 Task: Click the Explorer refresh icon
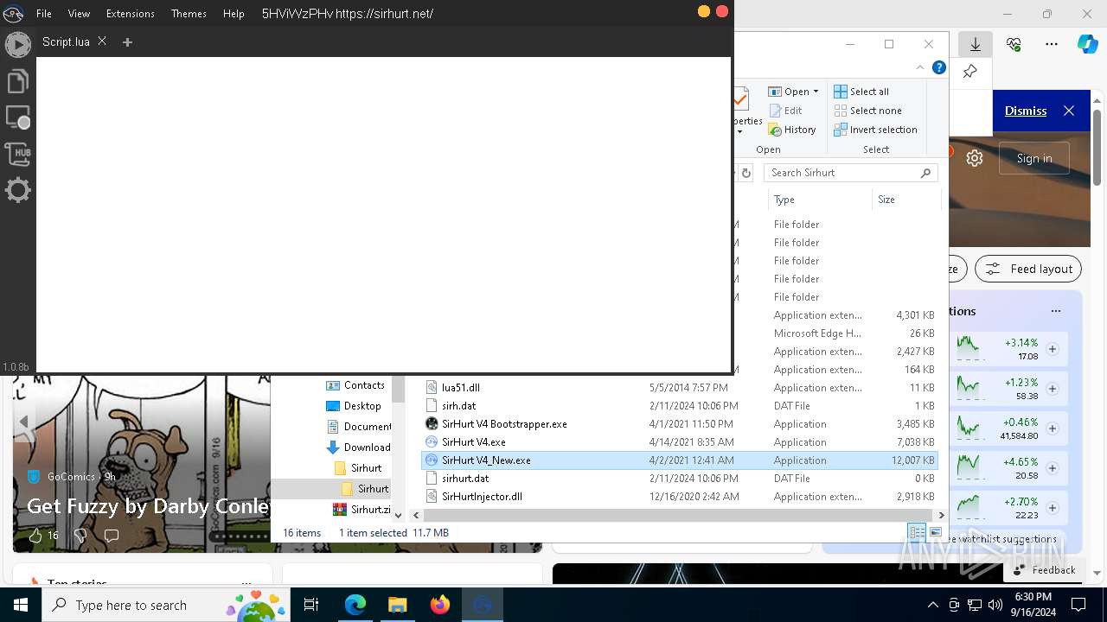coord(745,173)
